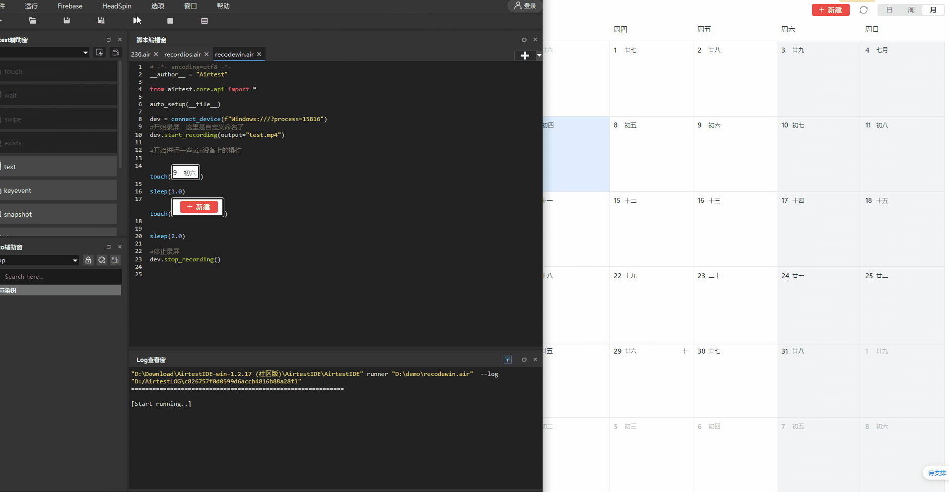Float the Airtest assistant panel

pos(109,40)
